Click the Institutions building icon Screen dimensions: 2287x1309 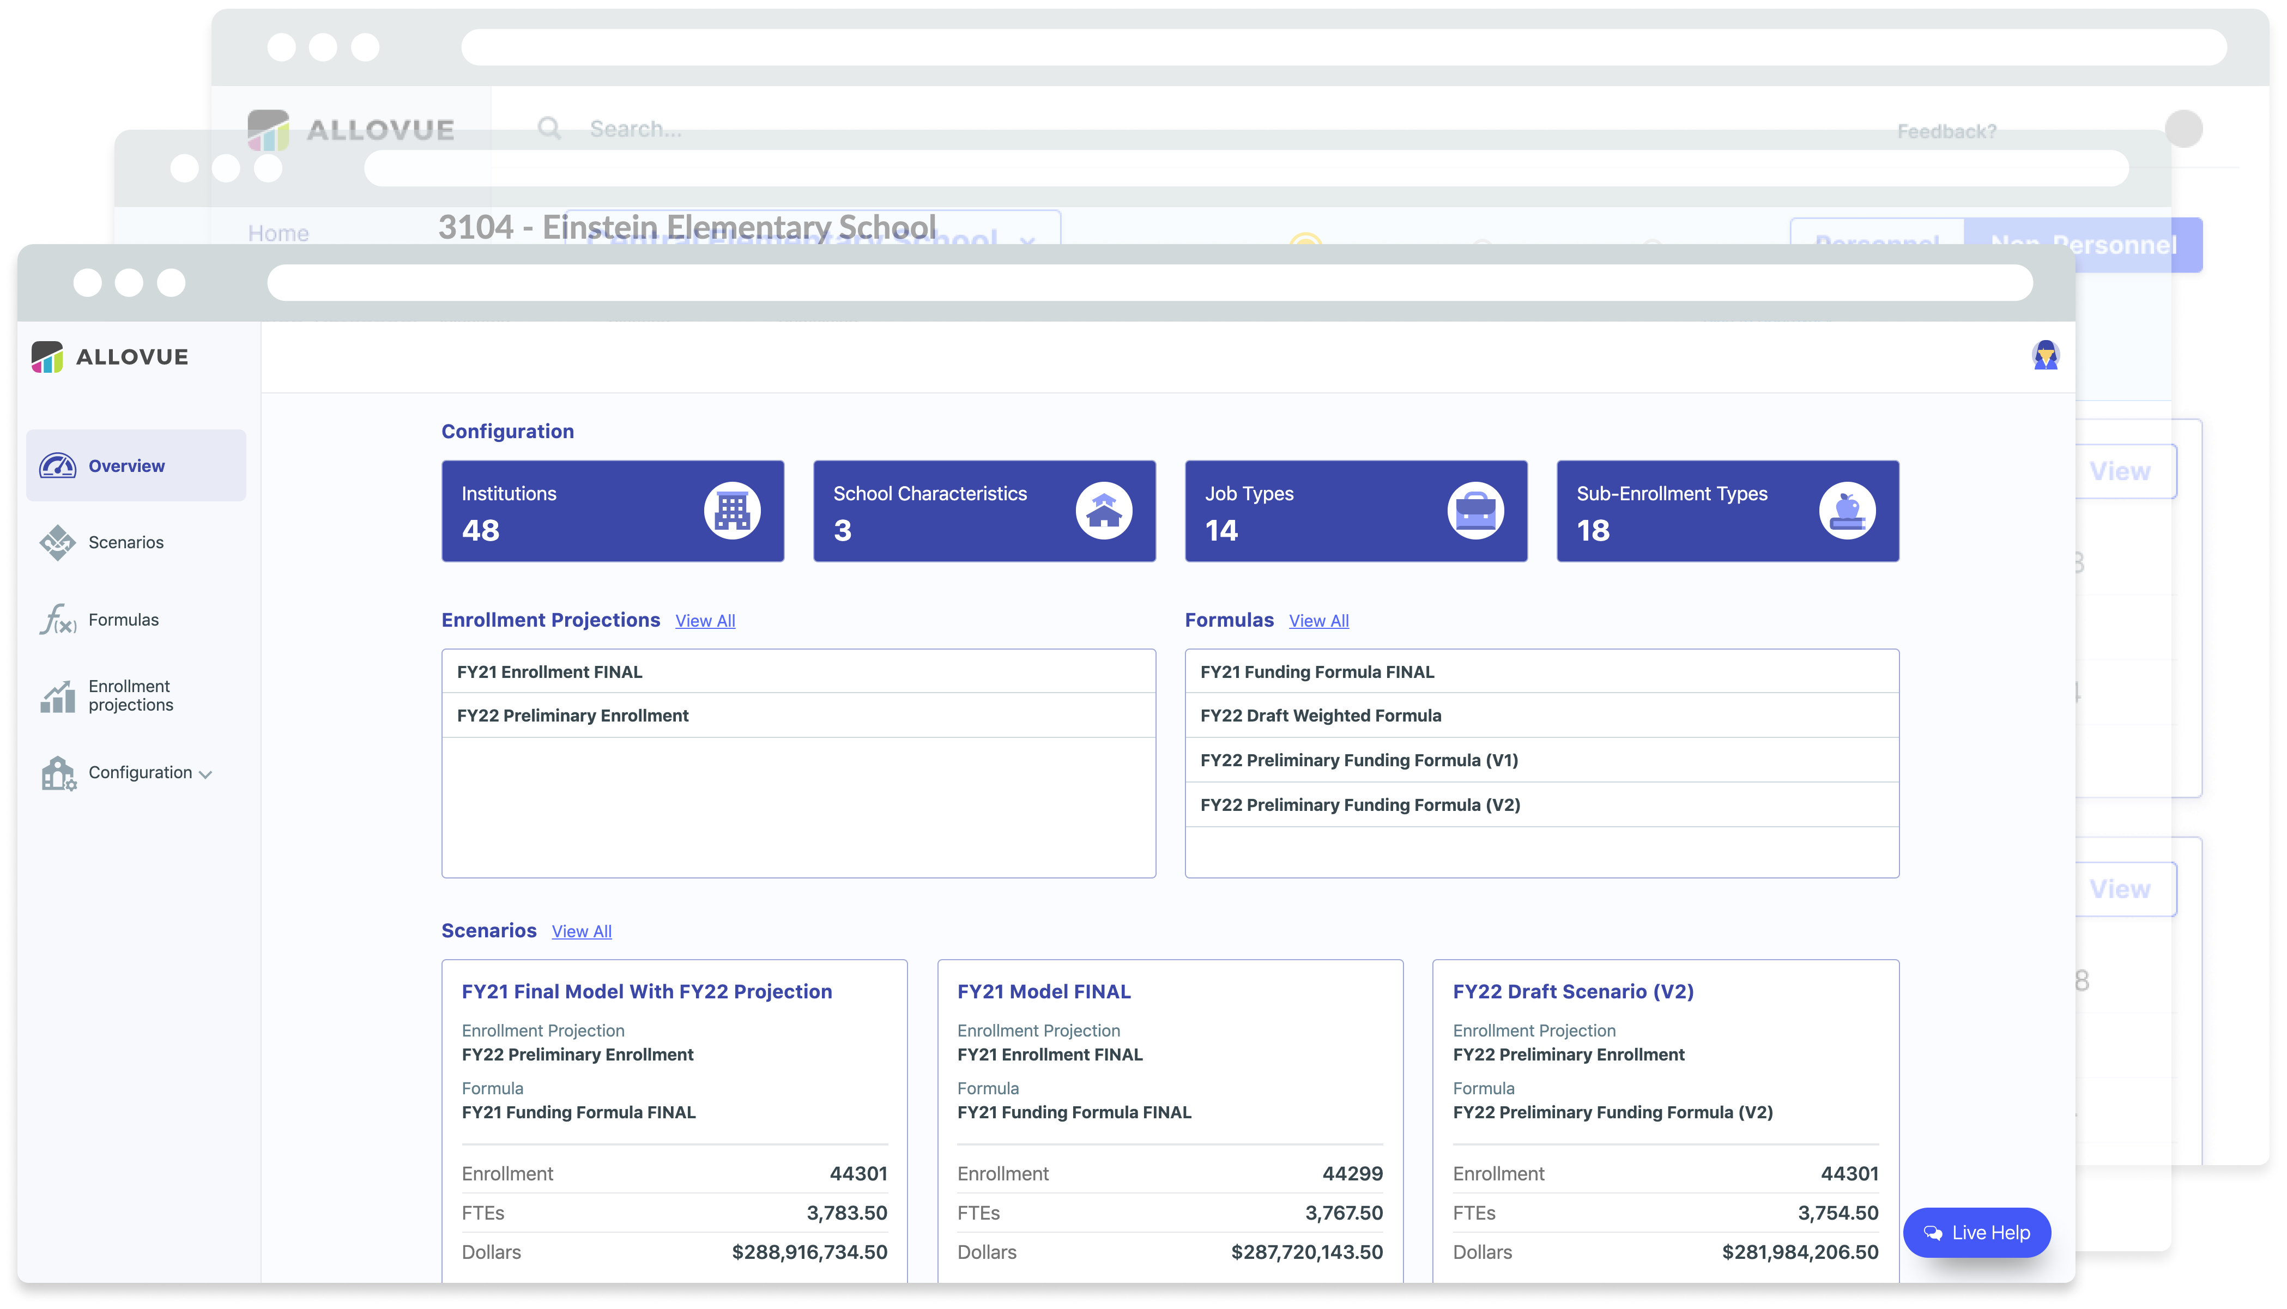coord(732,512)
